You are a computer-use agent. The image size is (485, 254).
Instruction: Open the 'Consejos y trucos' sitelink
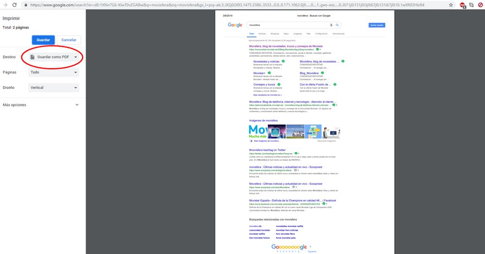point(264,84)
